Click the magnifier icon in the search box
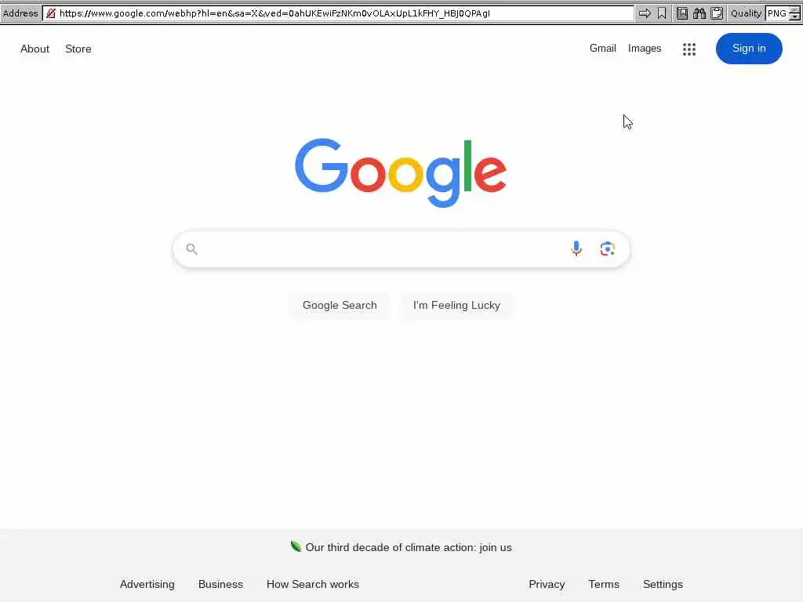Screen dimensions: 803x602 [x=191, y=248]
